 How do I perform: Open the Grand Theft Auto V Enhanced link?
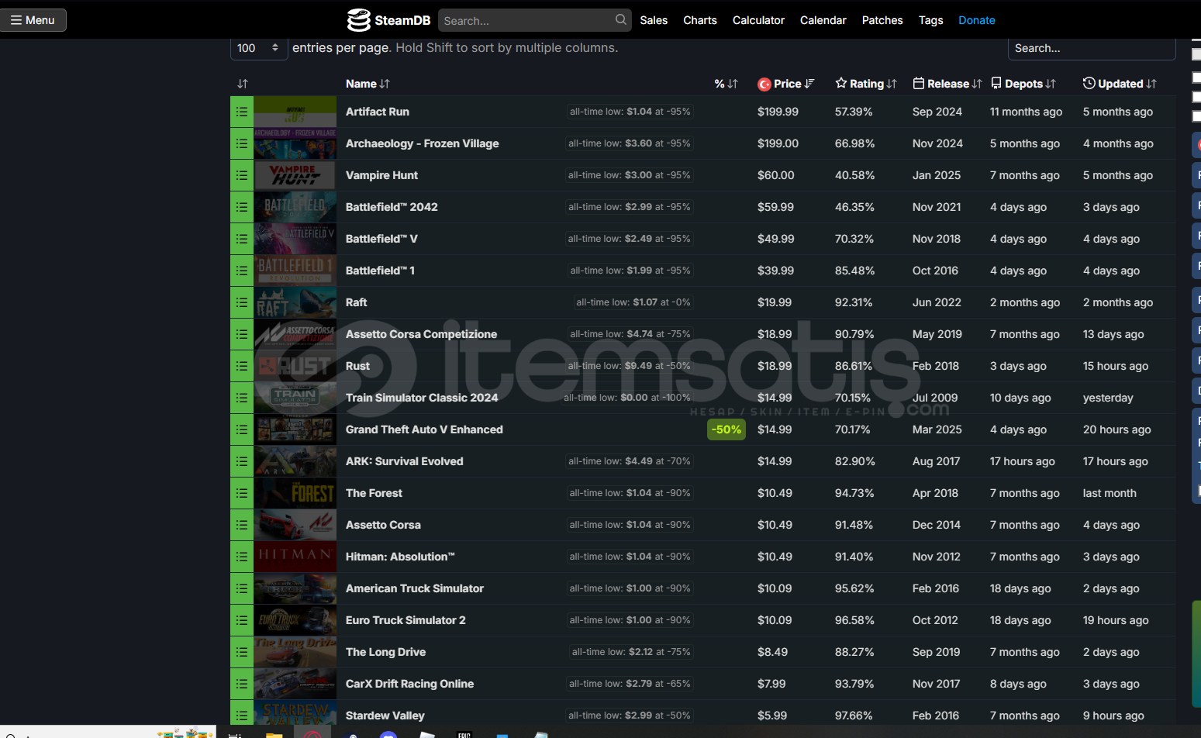(424, 429)
